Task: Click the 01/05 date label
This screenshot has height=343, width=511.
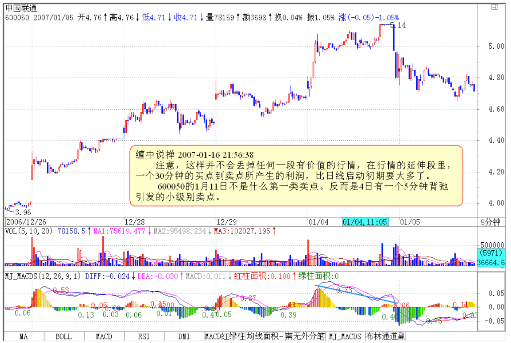Action: click(410, 222)
